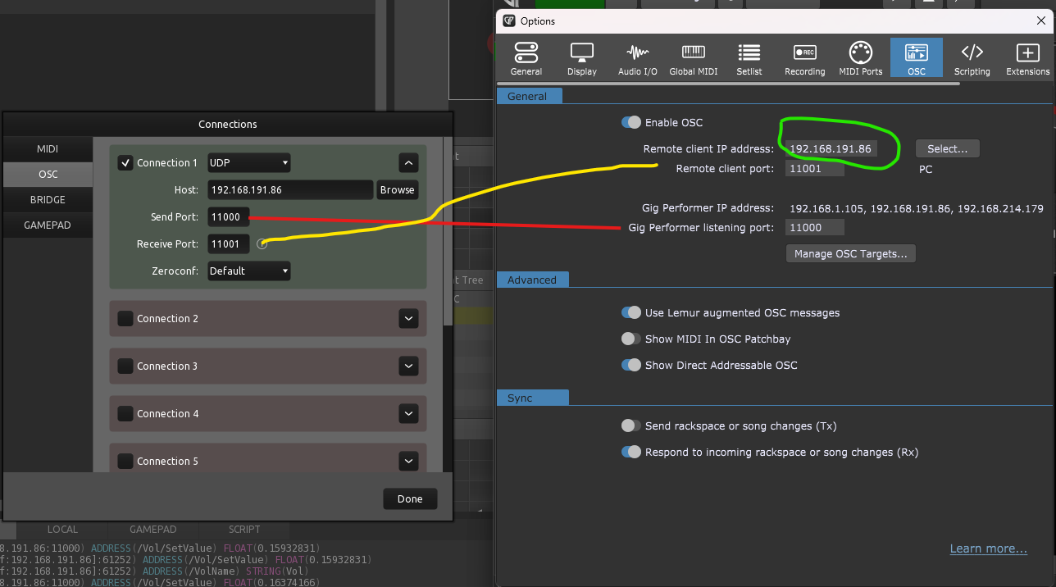Viewport: 1056px width, 587px height.
Task: Expand the Connection 2 section
Action: pyautogui.click(x=408, y=319)
